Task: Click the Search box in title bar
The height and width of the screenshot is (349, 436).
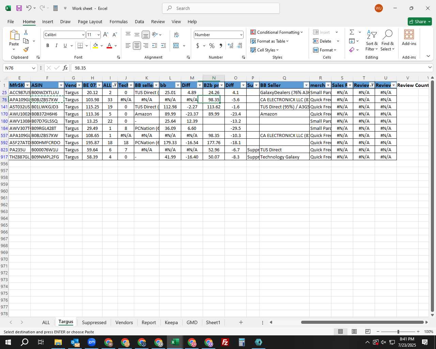Action: click(x=221, y=8)
